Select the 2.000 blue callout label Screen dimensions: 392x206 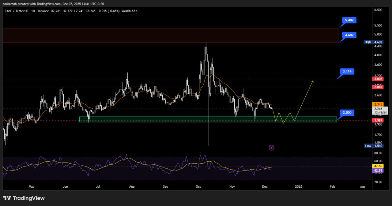tap(347, 113)
